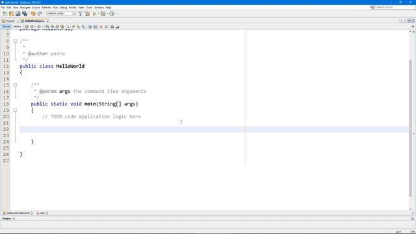This screenshot has height=234, width=416.
Task: Click the Shift Line Left icon
Action: click(x=90, y=27)
